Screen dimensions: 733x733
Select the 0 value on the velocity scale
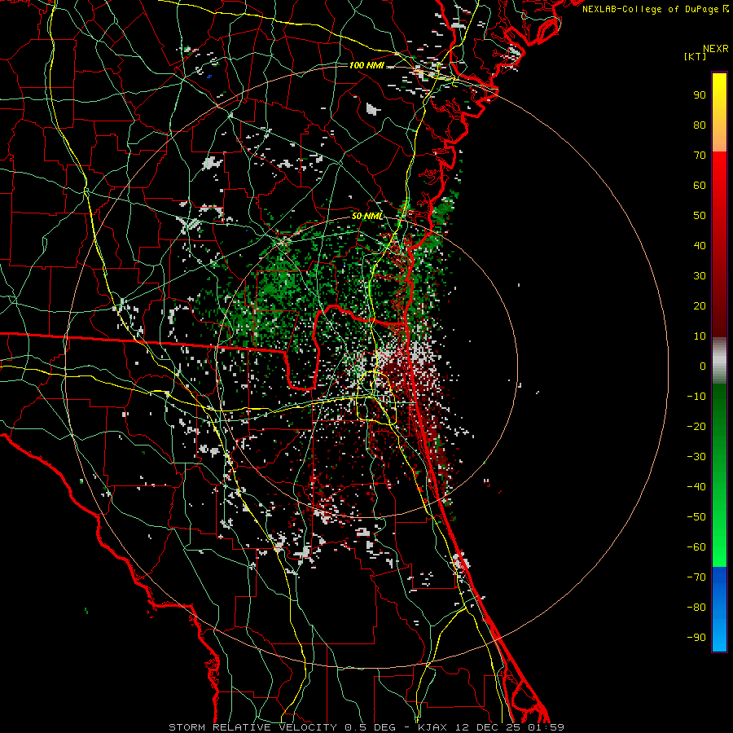point(703,366)
